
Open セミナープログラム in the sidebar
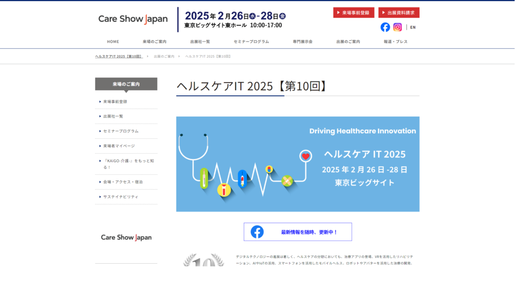(122, 132)
